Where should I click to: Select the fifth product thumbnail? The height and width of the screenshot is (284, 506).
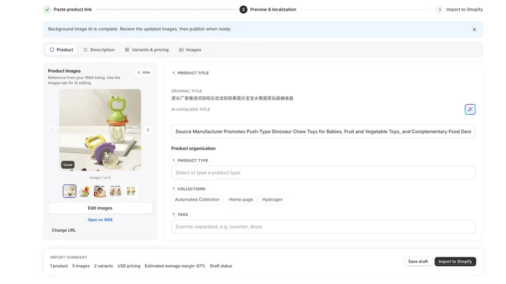[131, 191]
